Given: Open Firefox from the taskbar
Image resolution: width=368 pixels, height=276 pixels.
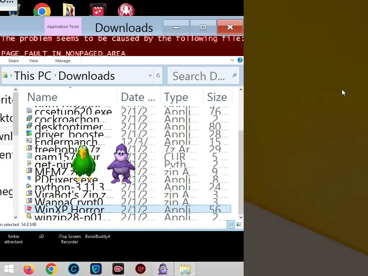Looking at the screenshot, I should (x=29, y=269).
